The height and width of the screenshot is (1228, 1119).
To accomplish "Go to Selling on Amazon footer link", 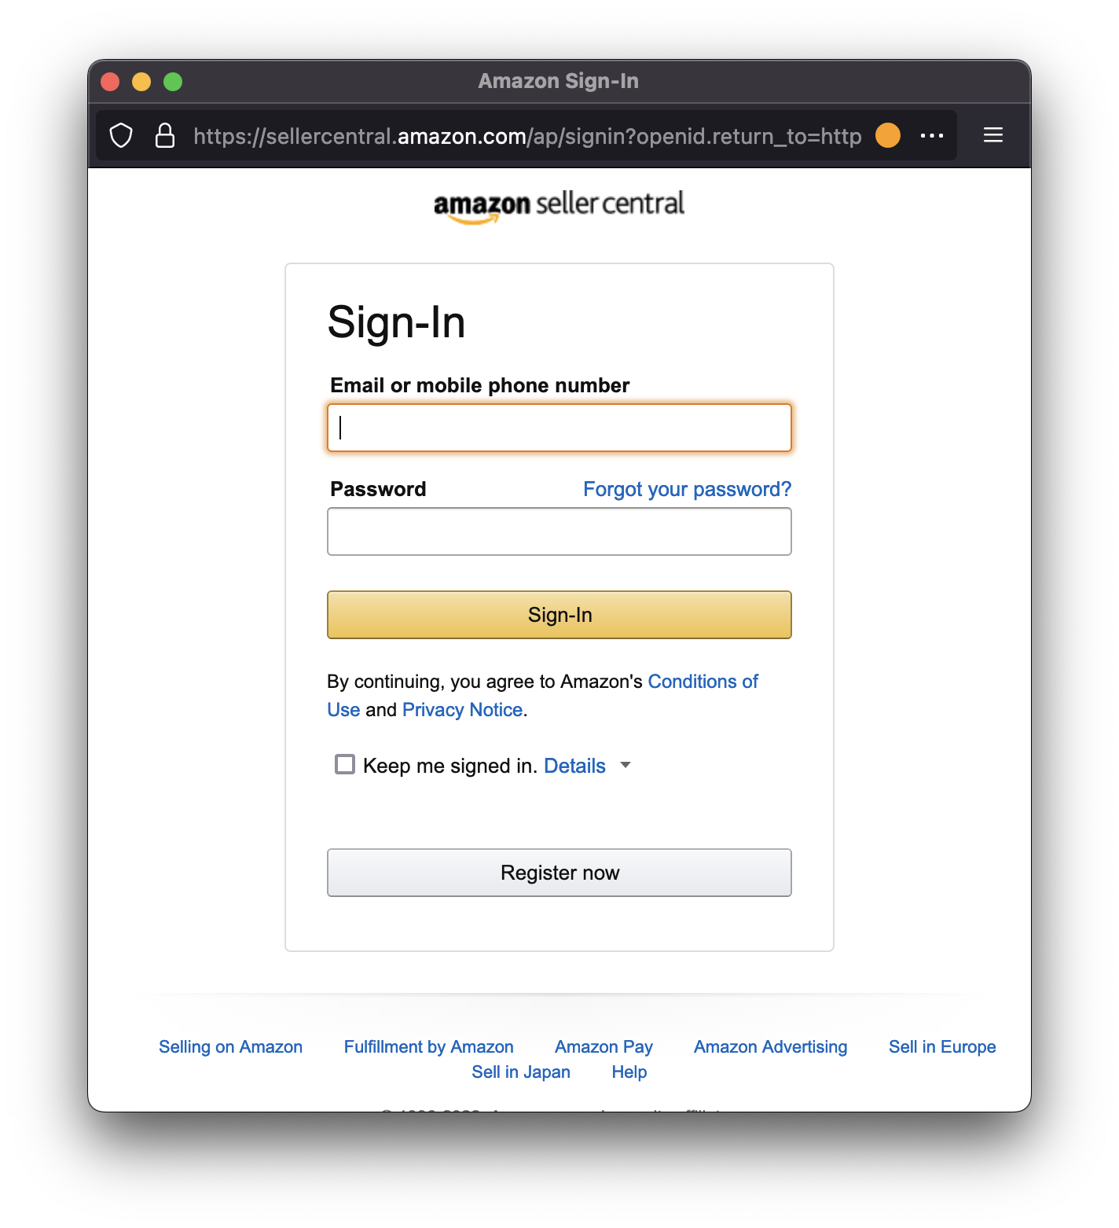I will click(x=230, y=1047).
